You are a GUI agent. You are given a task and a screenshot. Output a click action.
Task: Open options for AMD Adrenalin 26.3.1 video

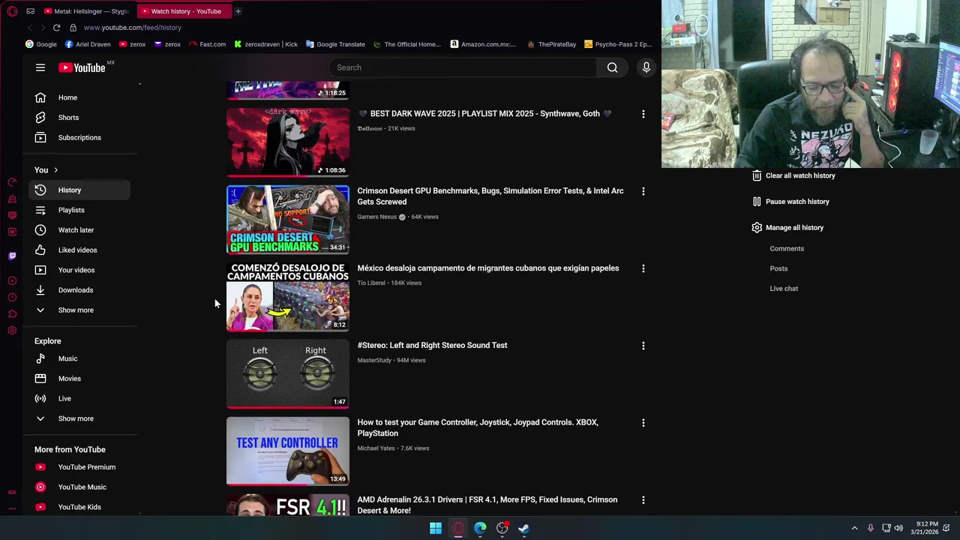click(643, 500)
